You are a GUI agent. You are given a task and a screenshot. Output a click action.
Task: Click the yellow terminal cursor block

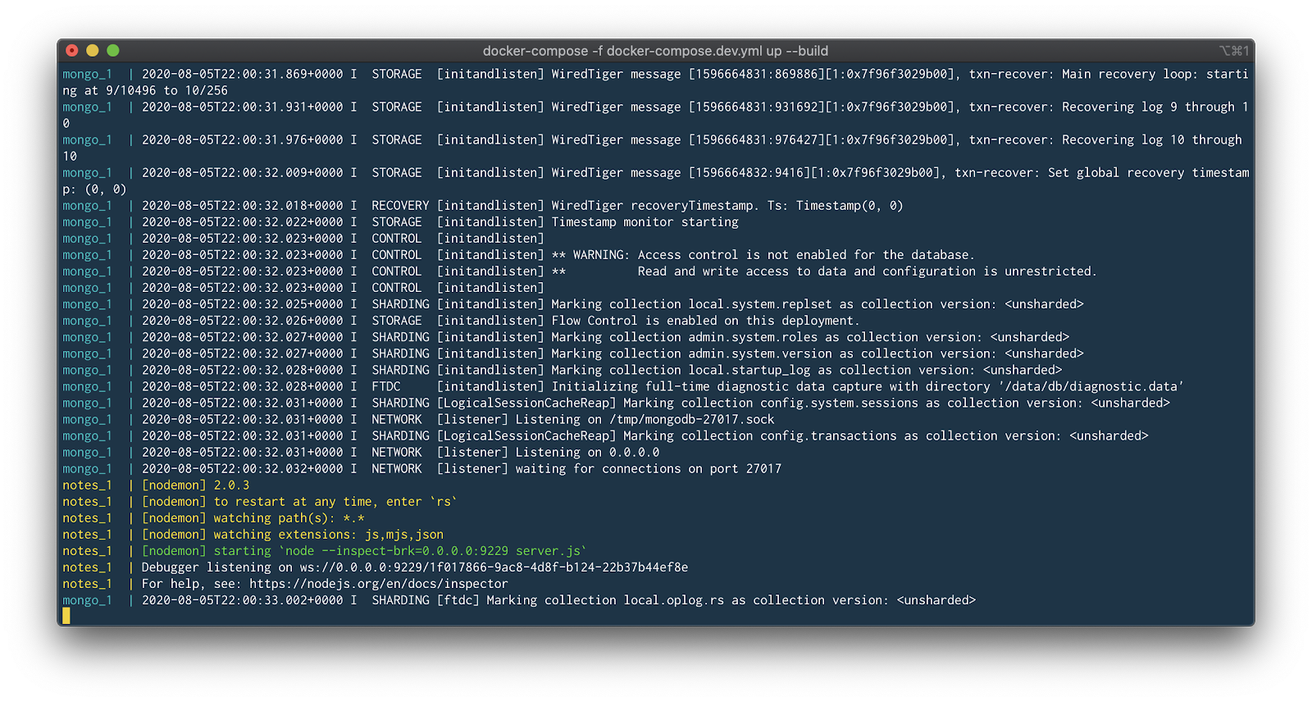[x=66, y=616]
